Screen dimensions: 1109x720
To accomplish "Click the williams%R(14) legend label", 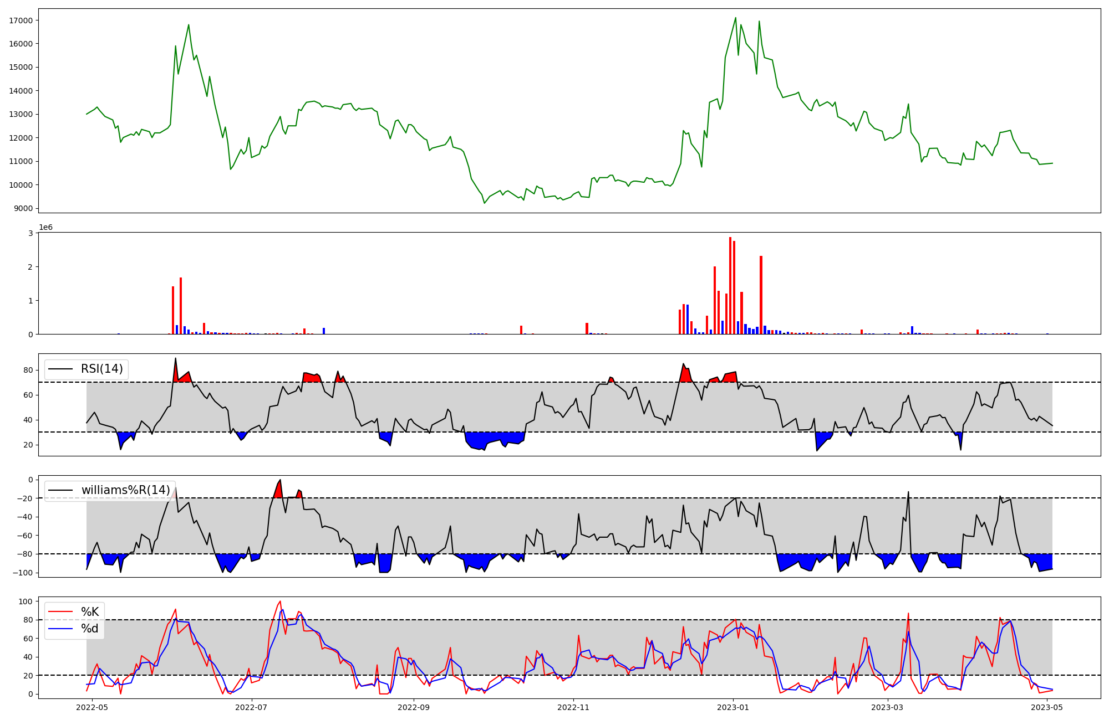I will pyautogui.click(x=125, y=490).
